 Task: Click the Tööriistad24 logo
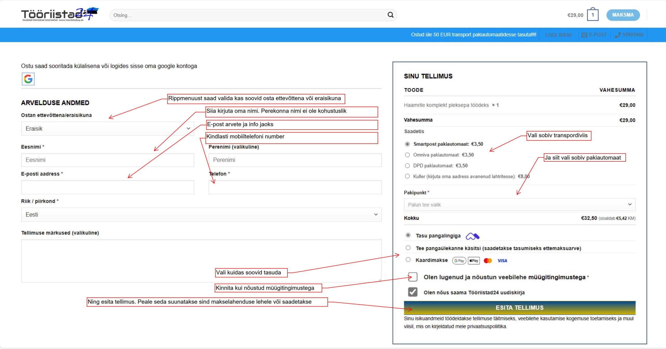59,15
